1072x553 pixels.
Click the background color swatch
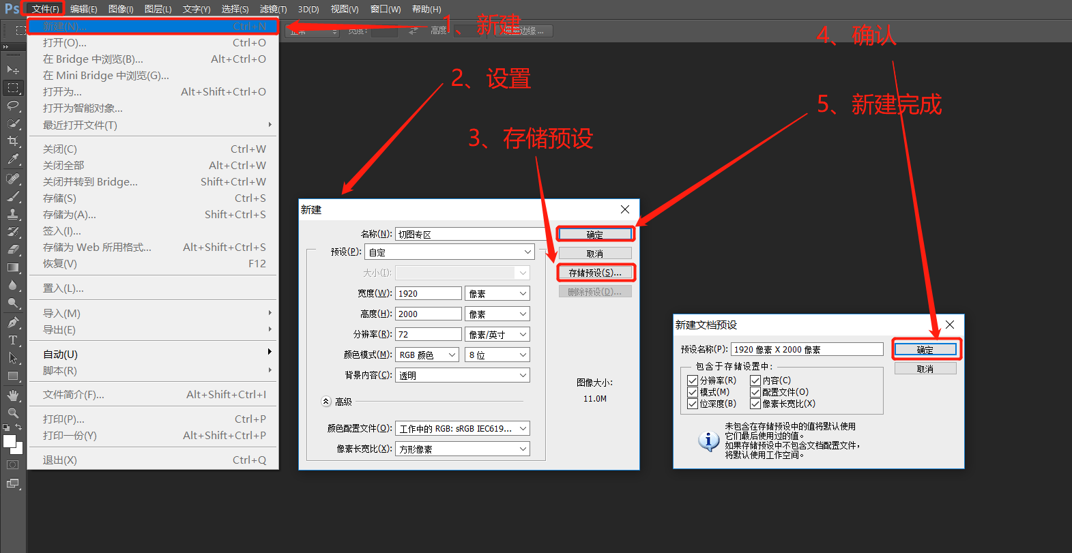pyautogui.click(x=19, y=450)
